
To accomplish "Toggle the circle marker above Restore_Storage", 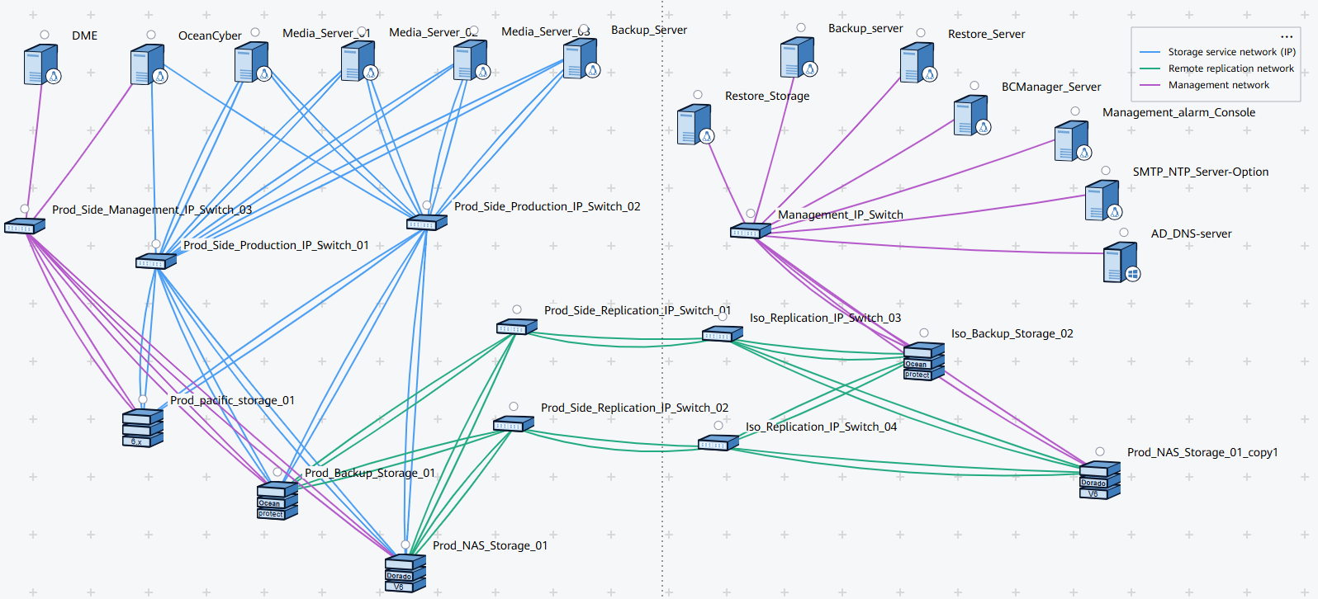I will tap(698, 95).
